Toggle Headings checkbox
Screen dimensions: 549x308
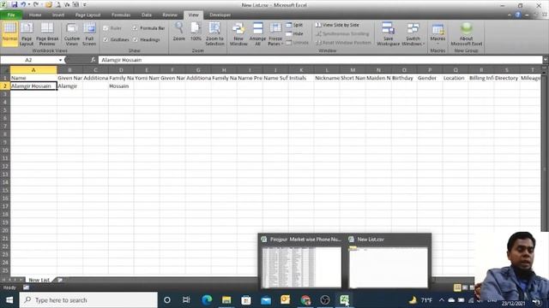coord(136,39)
